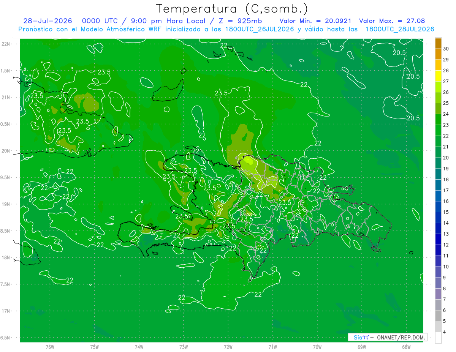The width and height of the screenshot is (456, 352).
Task: Click the colorbar scale number "17"
Action: 446,190
